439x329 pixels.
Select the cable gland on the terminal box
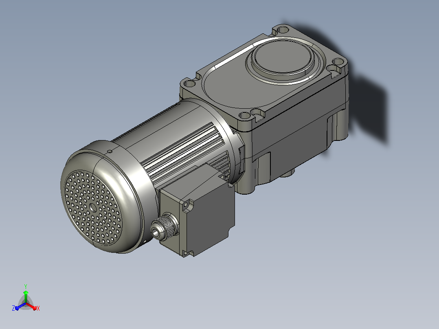(x=164, y=226)
